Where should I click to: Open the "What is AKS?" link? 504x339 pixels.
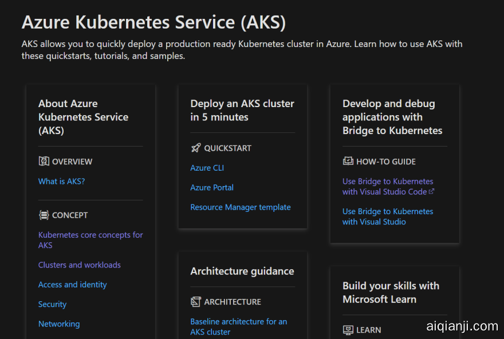point(61,182)
